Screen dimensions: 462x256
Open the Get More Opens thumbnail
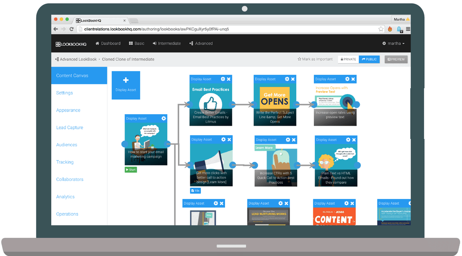pos(275,105)
